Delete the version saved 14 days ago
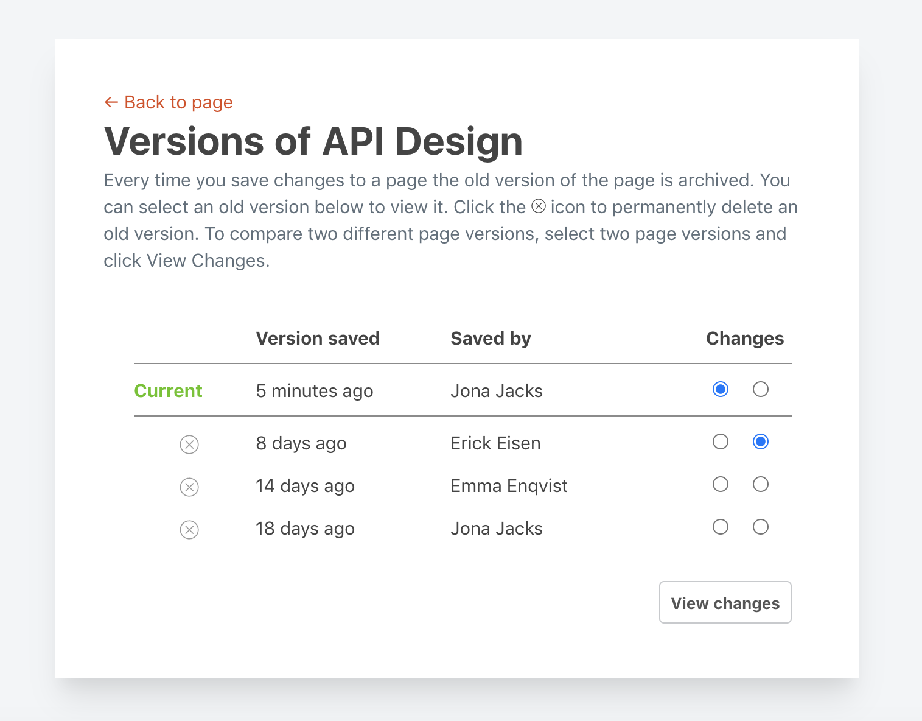 pyautogui.click(x=189, y=487)
